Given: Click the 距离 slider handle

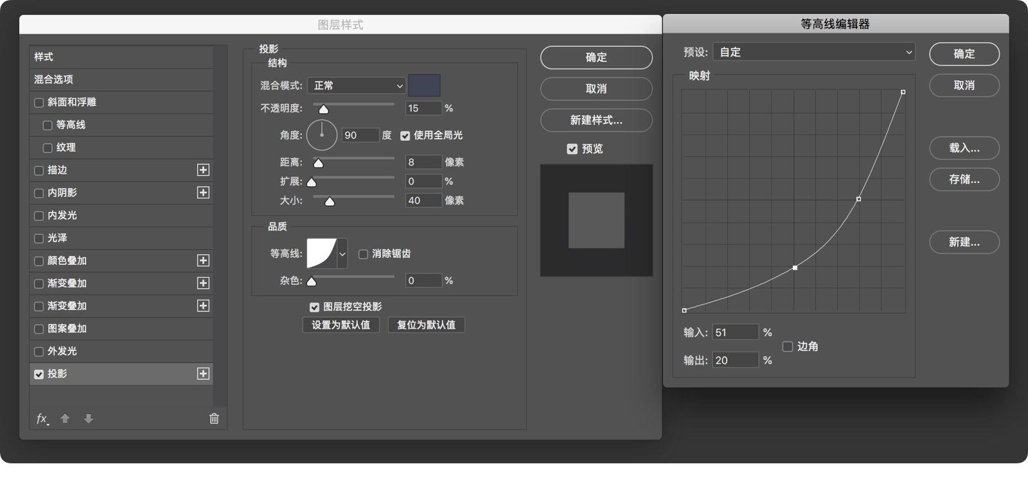Looking at the screenshot, I should pos(318,163).
